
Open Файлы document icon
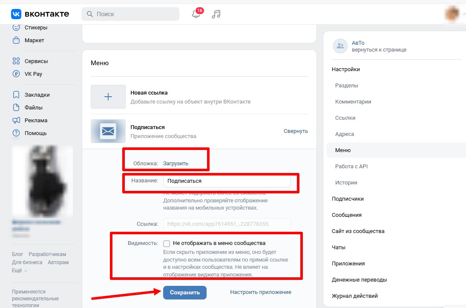click(x=16, y=107)
